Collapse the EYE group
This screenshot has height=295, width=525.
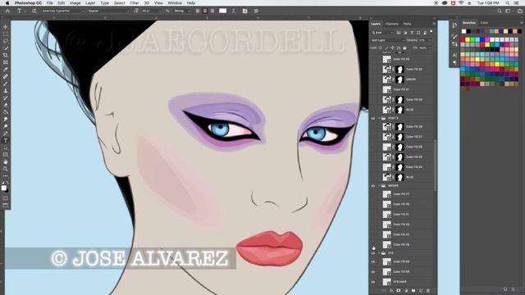379,253
